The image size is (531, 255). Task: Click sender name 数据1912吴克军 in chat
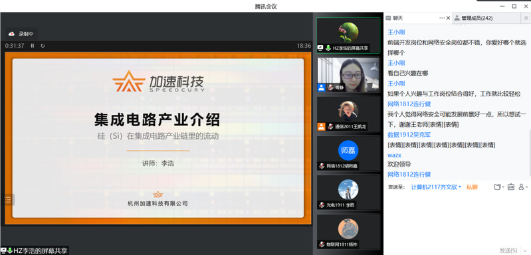(x=409, y=135)
